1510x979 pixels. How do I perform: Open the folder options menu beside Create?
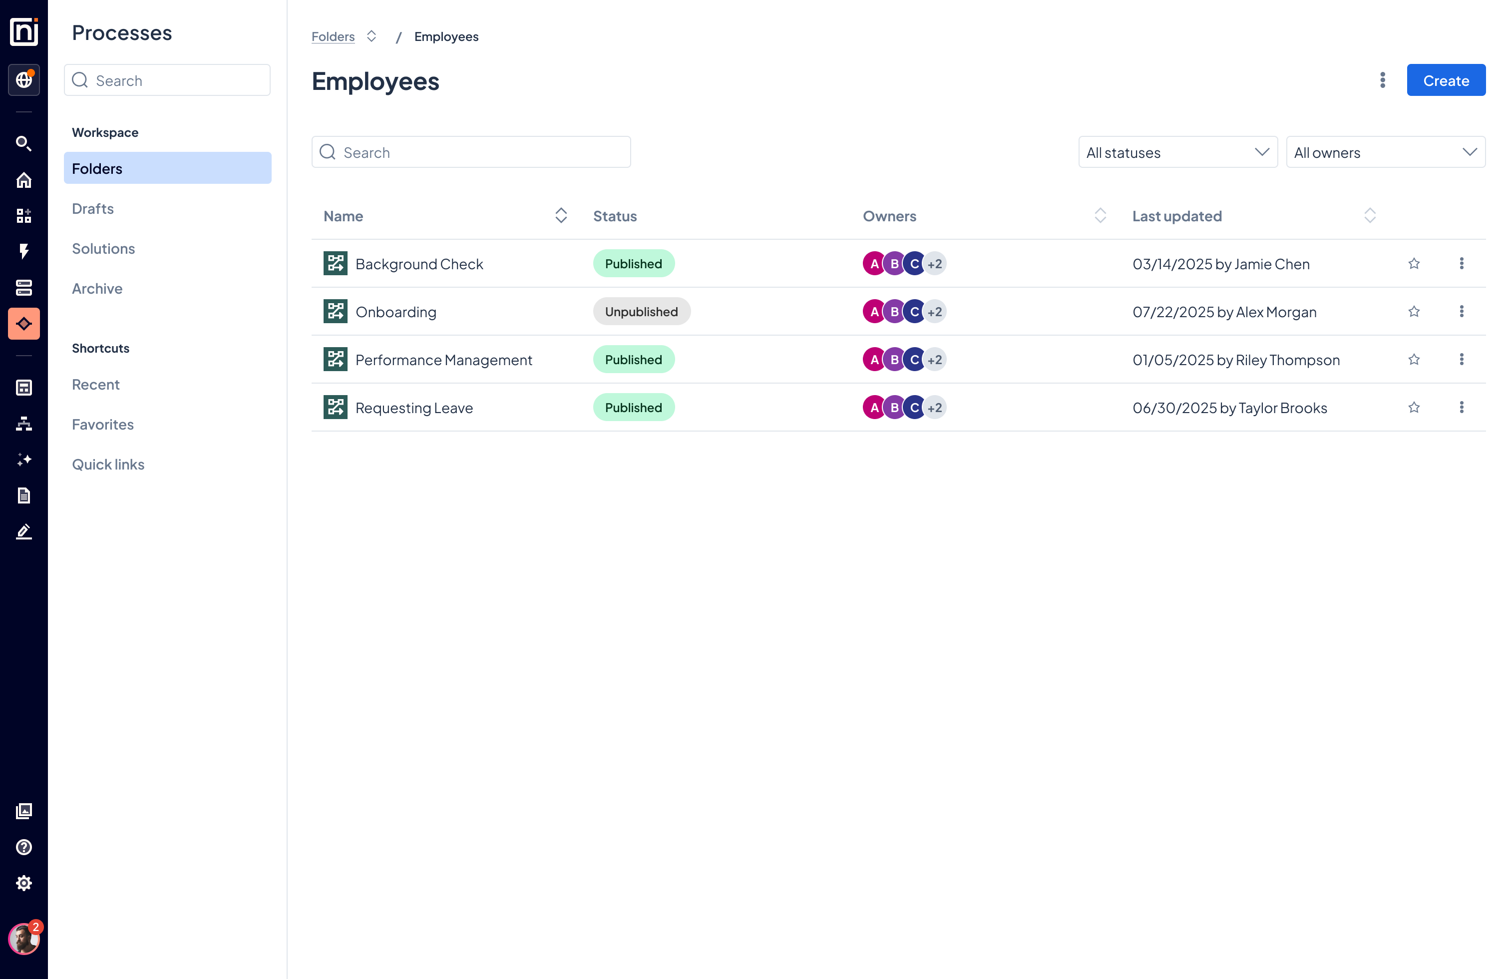1383,80
